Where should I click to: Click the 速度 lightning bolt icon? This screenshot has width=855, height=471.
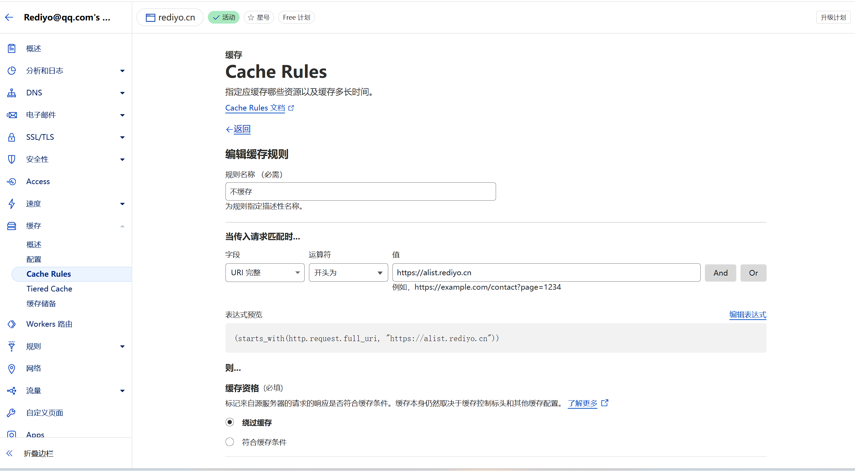click(12, 204)
